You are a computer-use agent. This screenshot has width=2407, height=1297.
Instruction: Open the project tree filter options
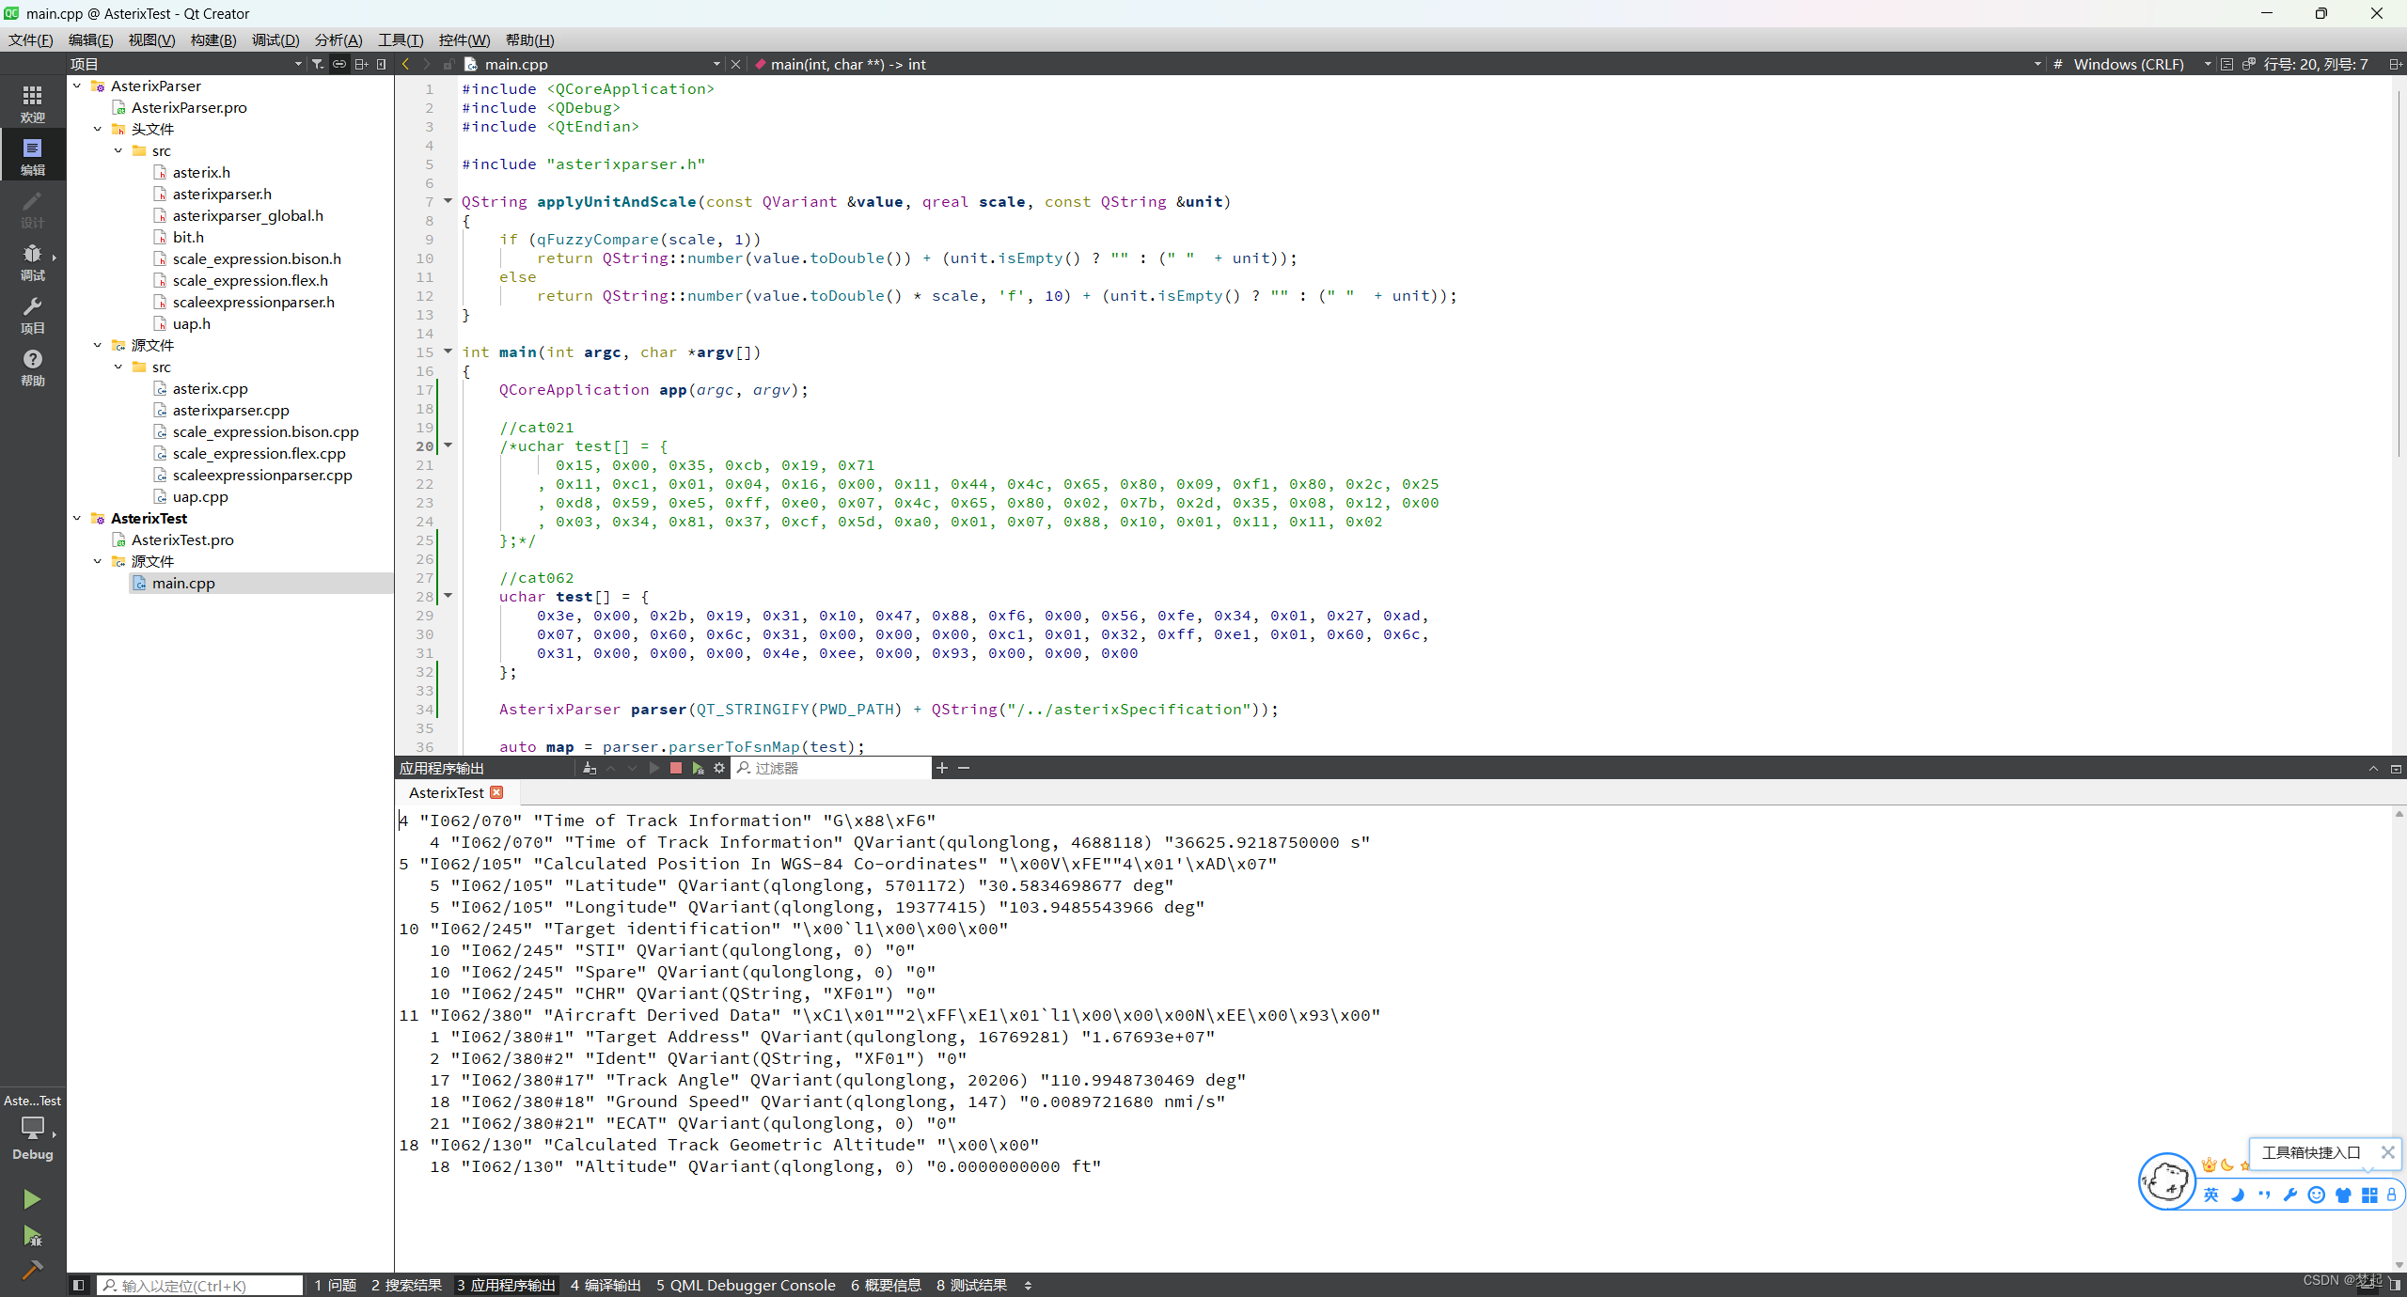click(318, 64)
